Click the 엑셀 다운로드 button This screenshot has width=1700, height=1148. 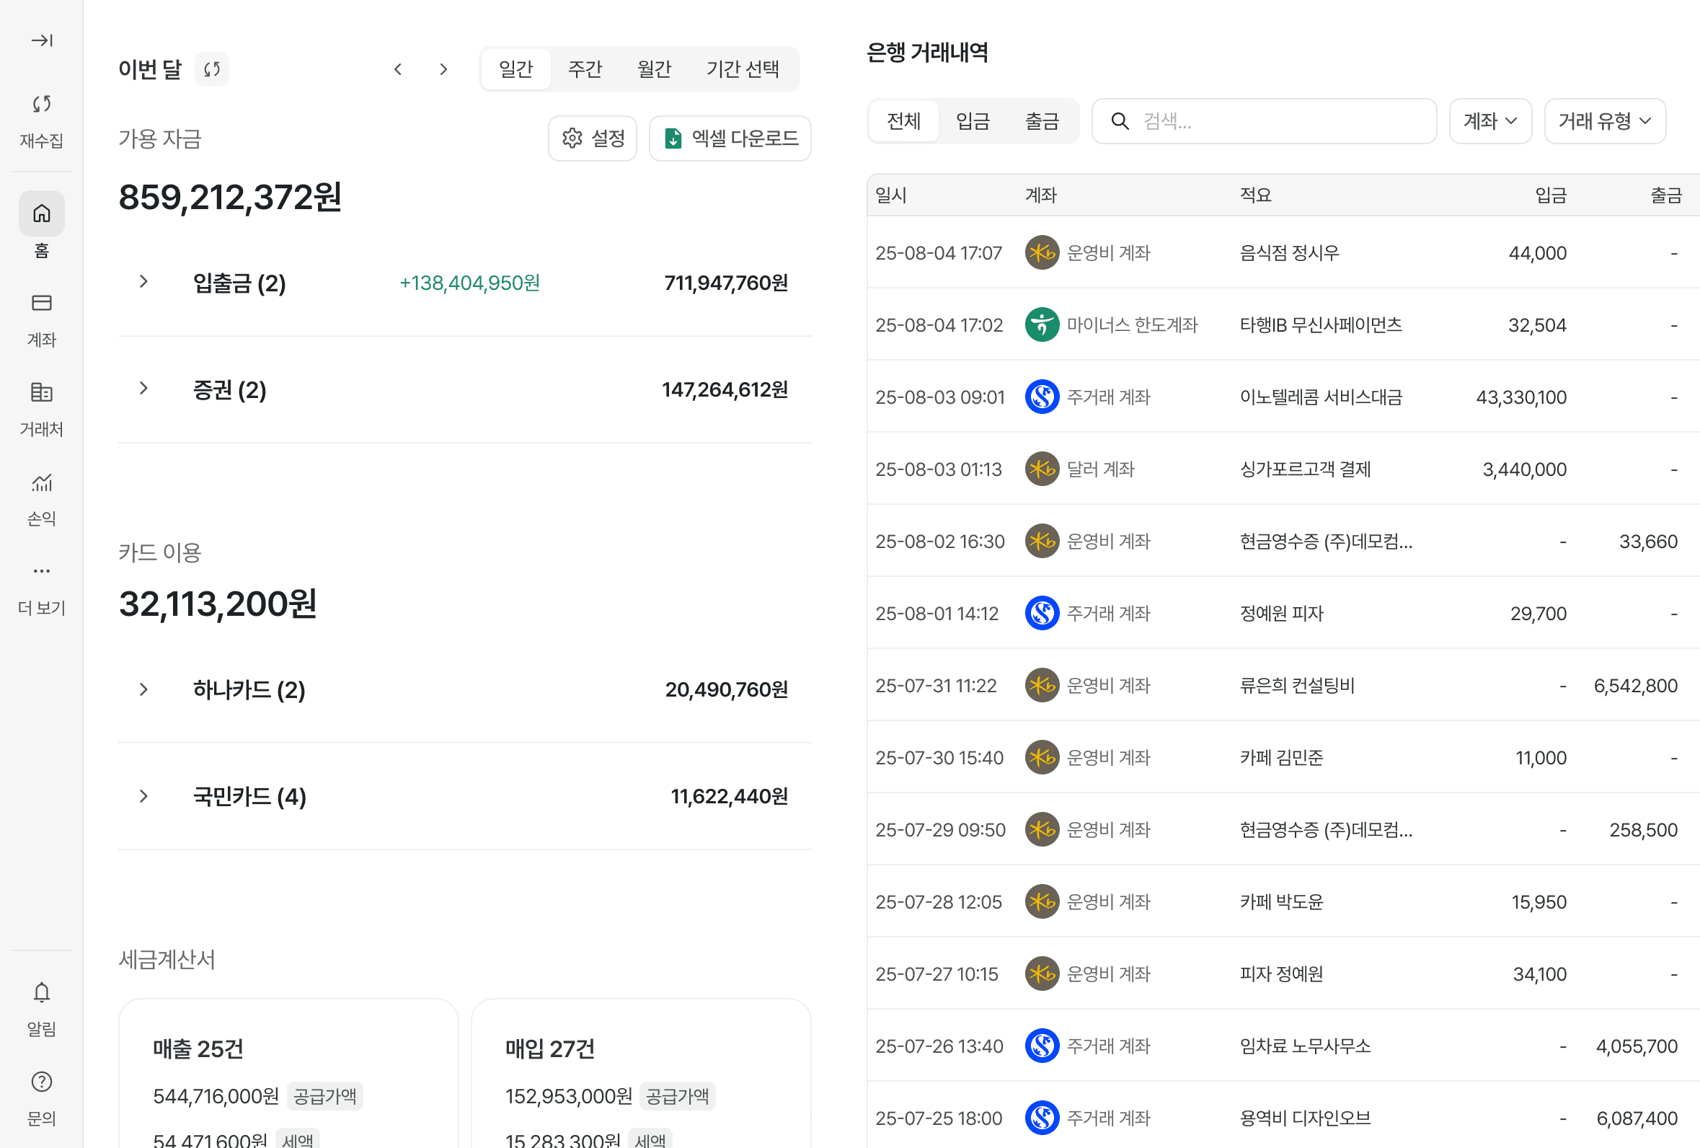click(x=730, y=138)
